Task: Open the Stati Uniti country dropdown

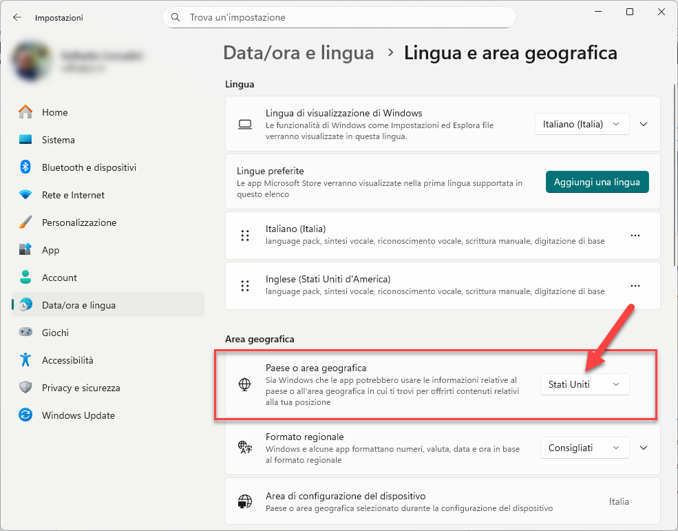Action: click(x=584, y=384)
